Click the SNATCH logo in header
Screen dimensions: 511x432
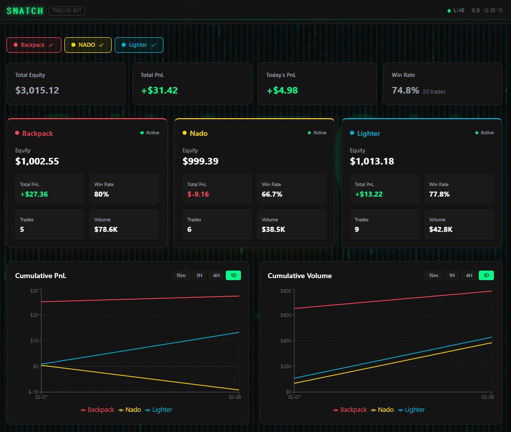[x=25, y=11]
